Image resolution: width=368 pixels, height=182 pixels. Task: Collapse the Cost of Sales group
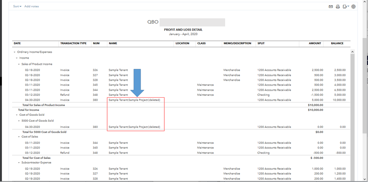pos(19,137)
